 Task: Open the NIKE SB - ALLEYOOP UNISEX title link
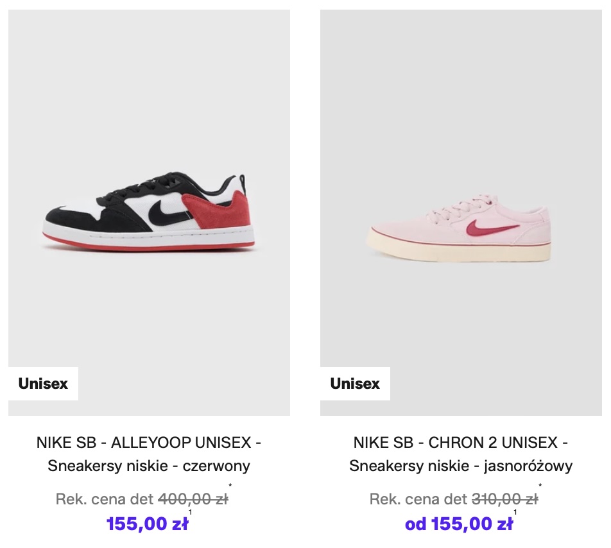coord(149,443)
